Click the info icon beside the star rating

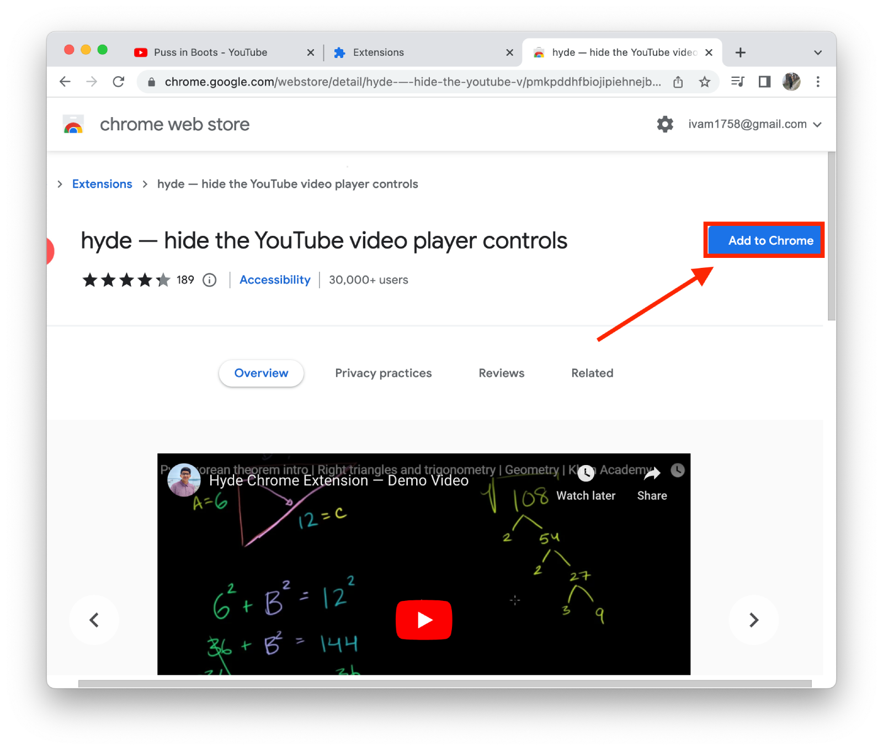tap(209, 280)
